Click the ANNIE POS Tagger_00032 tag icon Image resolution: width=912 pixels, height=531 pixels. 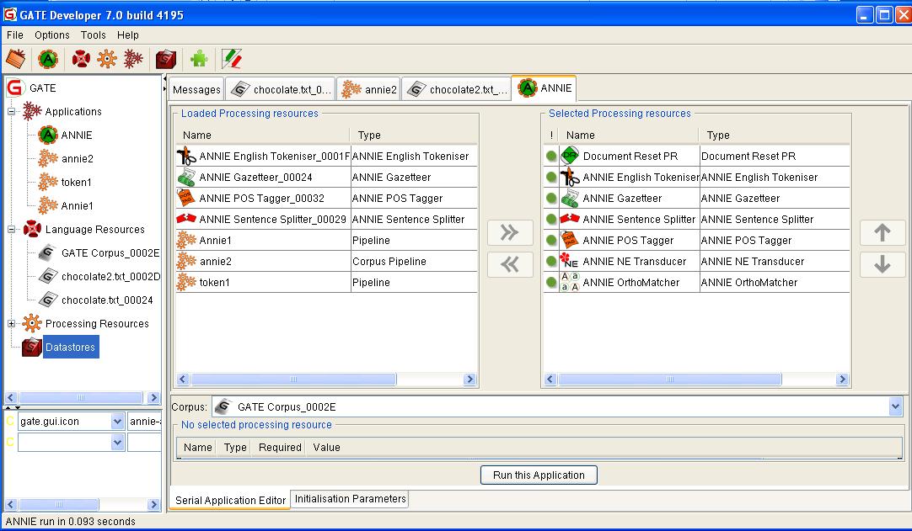pyautogui.click(x=186, y=198)
